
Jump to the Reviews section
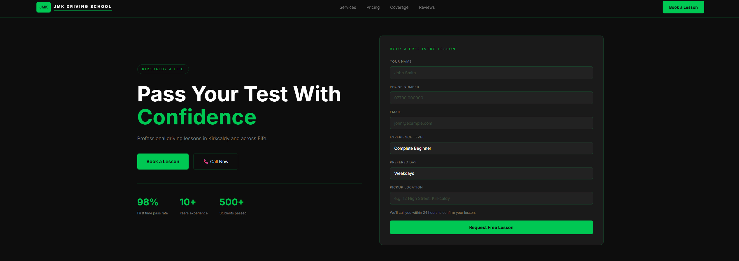(x=427, y=7)
